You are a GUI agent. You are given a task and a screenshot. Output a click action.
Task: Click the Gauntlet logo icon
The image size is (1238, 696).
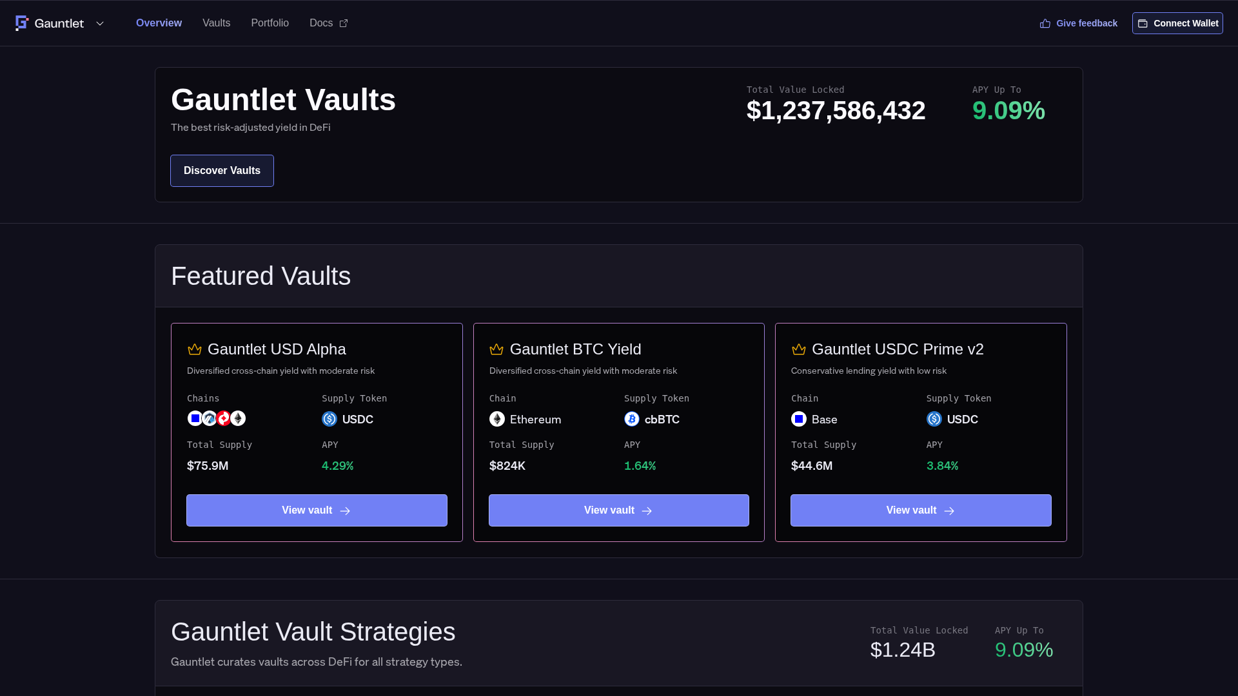coord(22,23)
